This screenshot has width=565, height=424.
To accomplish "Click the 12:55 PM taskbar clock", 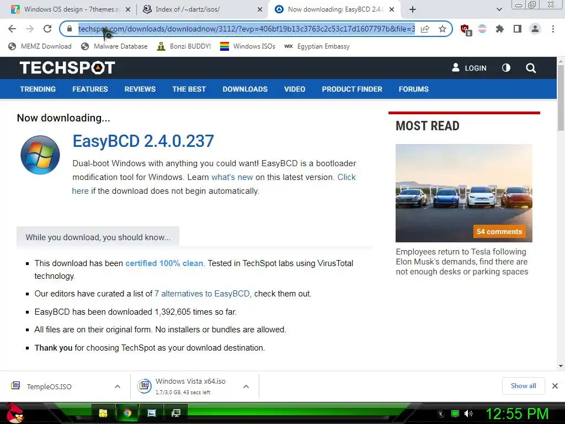I will (x=517, y=414).
